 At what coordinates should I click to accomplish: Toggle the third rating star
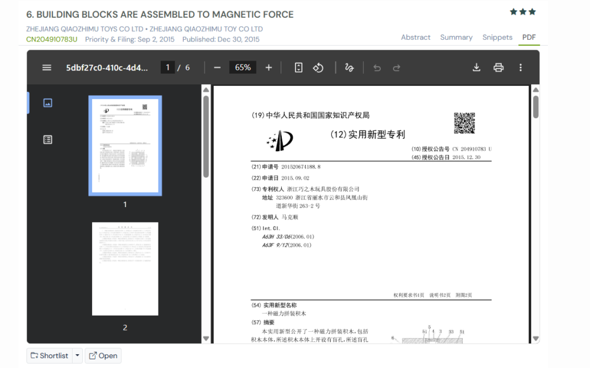(x=532, y=10)
